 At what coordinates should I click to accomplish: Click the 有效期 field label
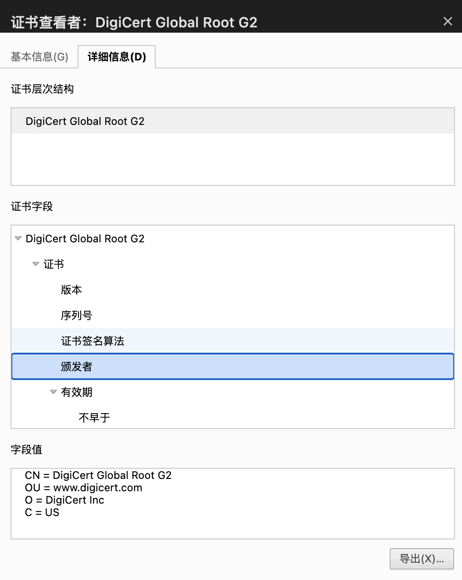77,392
